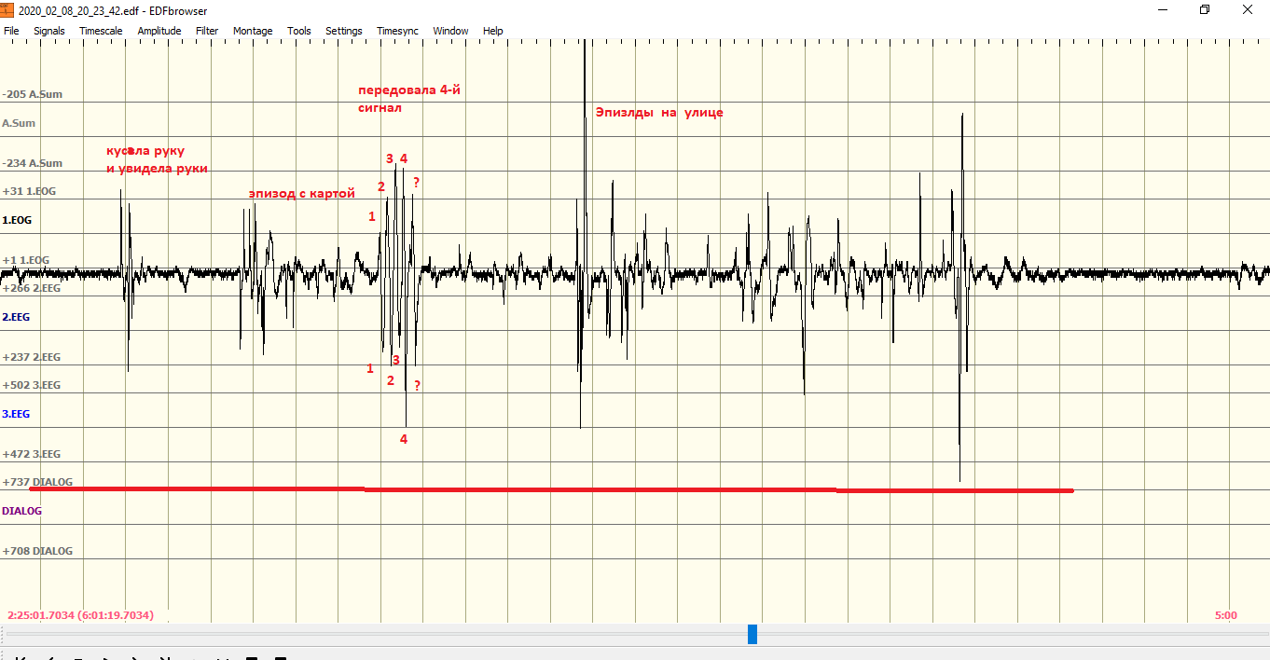Image resolution: width=1270 pixels, height=660 pixels.
Task: Restore down the EDFbrowser window
Action: (1205, 9)
